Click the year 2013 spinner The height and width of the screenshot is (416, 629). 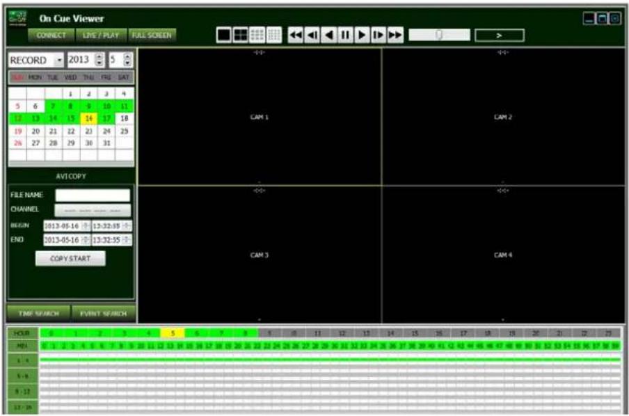[99, 60]
